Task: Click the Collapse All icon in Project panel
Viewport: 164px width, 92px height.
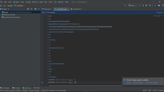Action: click(31, 9)
